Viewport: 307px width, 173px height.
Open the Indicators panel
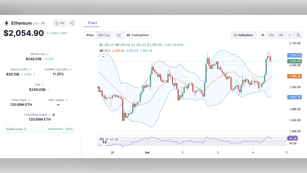(243, 35)
